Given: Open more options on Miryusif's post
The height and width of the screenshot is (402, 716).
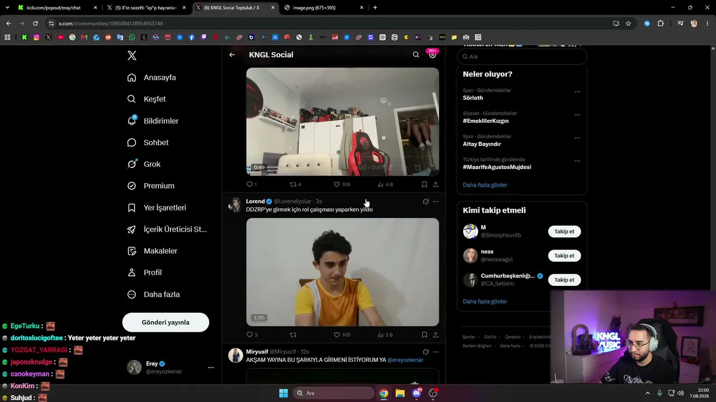Looking at the screenshot, I should (436, 352).
